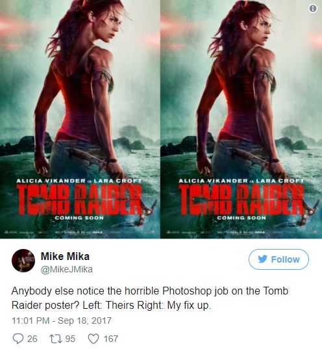Click TOMB RAIDER title on the right poster
Screen dimensions: 322x353
click(241, 199)
